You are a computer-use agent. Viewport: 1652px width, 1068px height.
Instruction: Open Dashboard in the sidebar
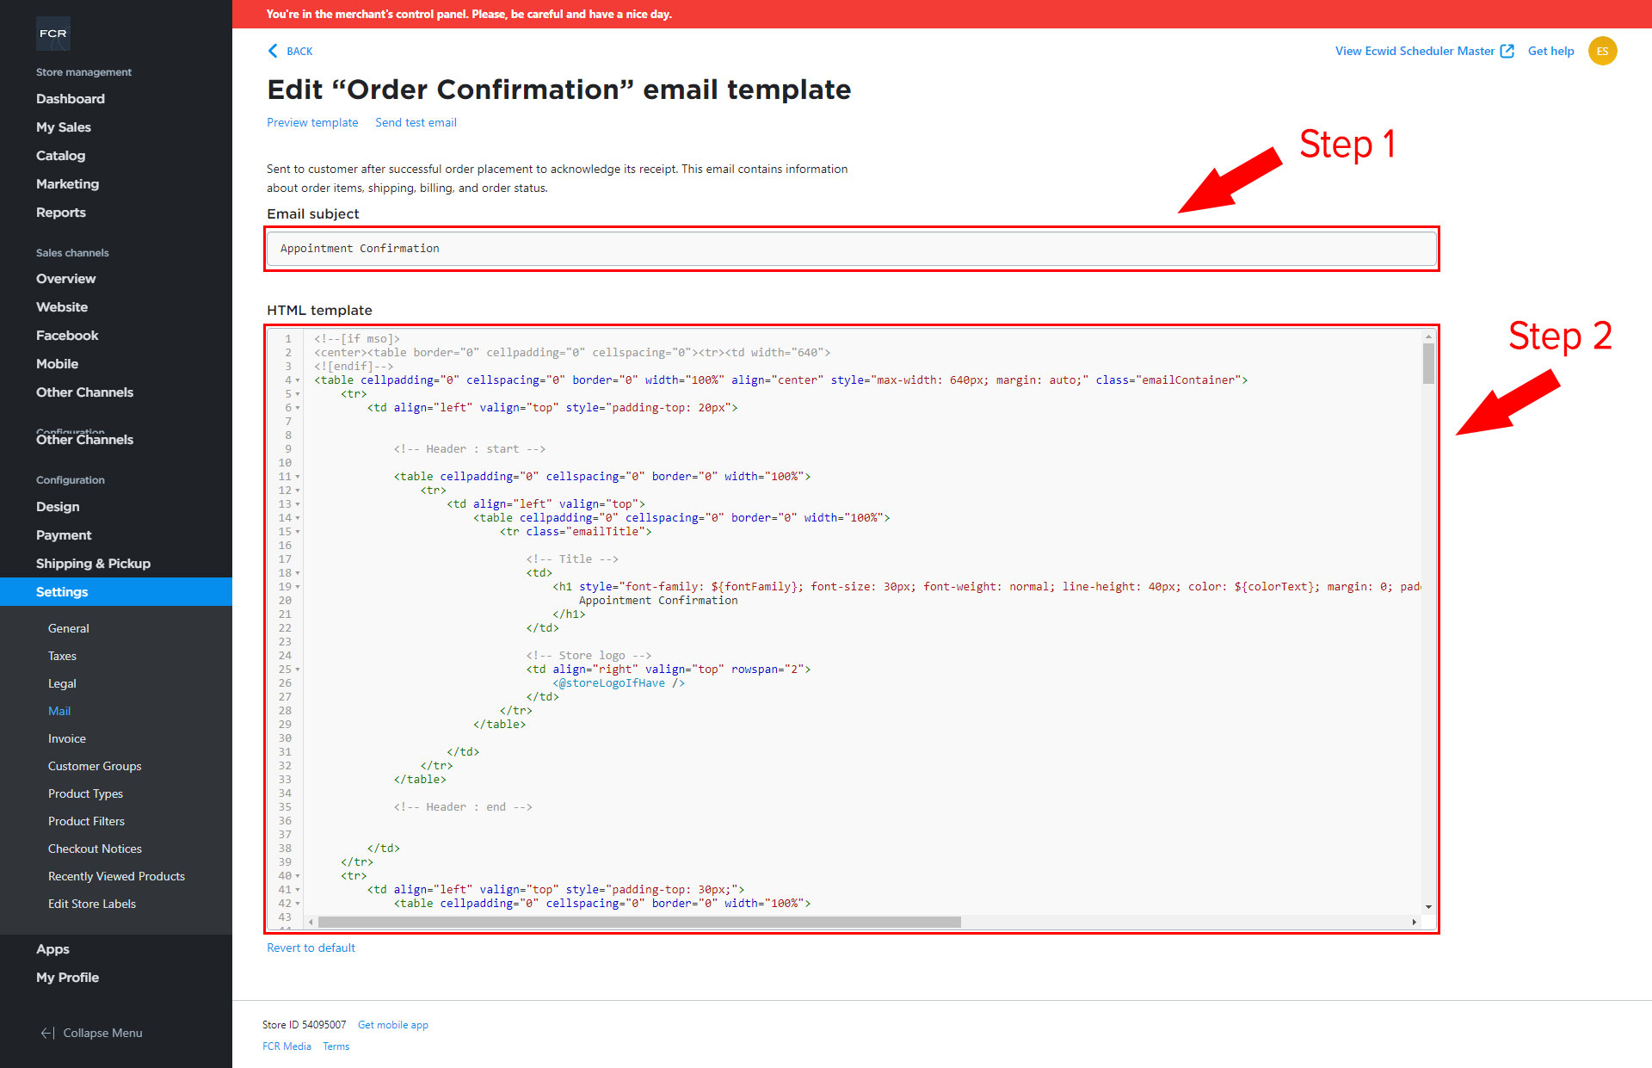pyautogui.click(x=71, y=99)
